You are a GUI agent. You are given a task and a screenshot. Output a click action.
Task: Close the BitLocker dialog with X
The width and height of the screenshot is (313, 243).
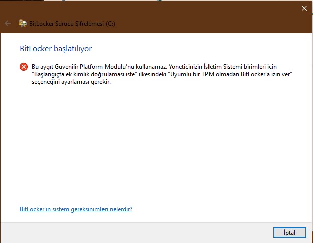click(x=304, y=8)
